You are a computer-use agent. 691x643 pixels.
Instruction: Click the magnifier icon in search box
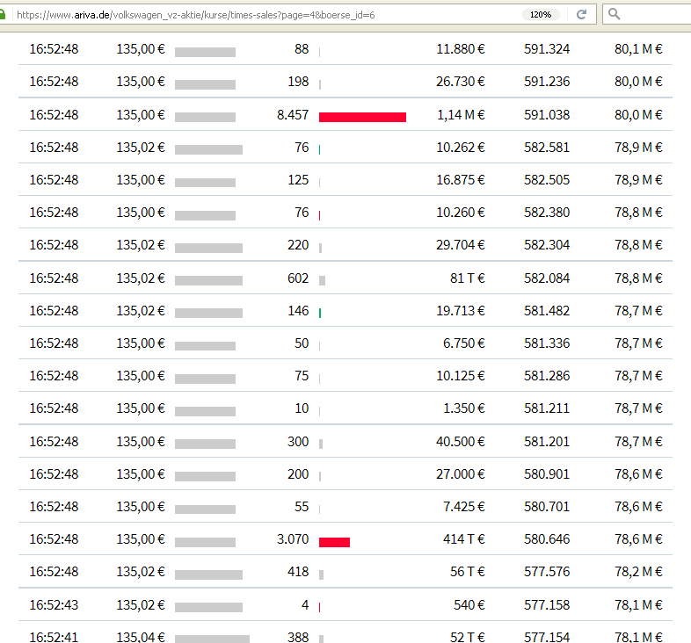tap(615, 14)
